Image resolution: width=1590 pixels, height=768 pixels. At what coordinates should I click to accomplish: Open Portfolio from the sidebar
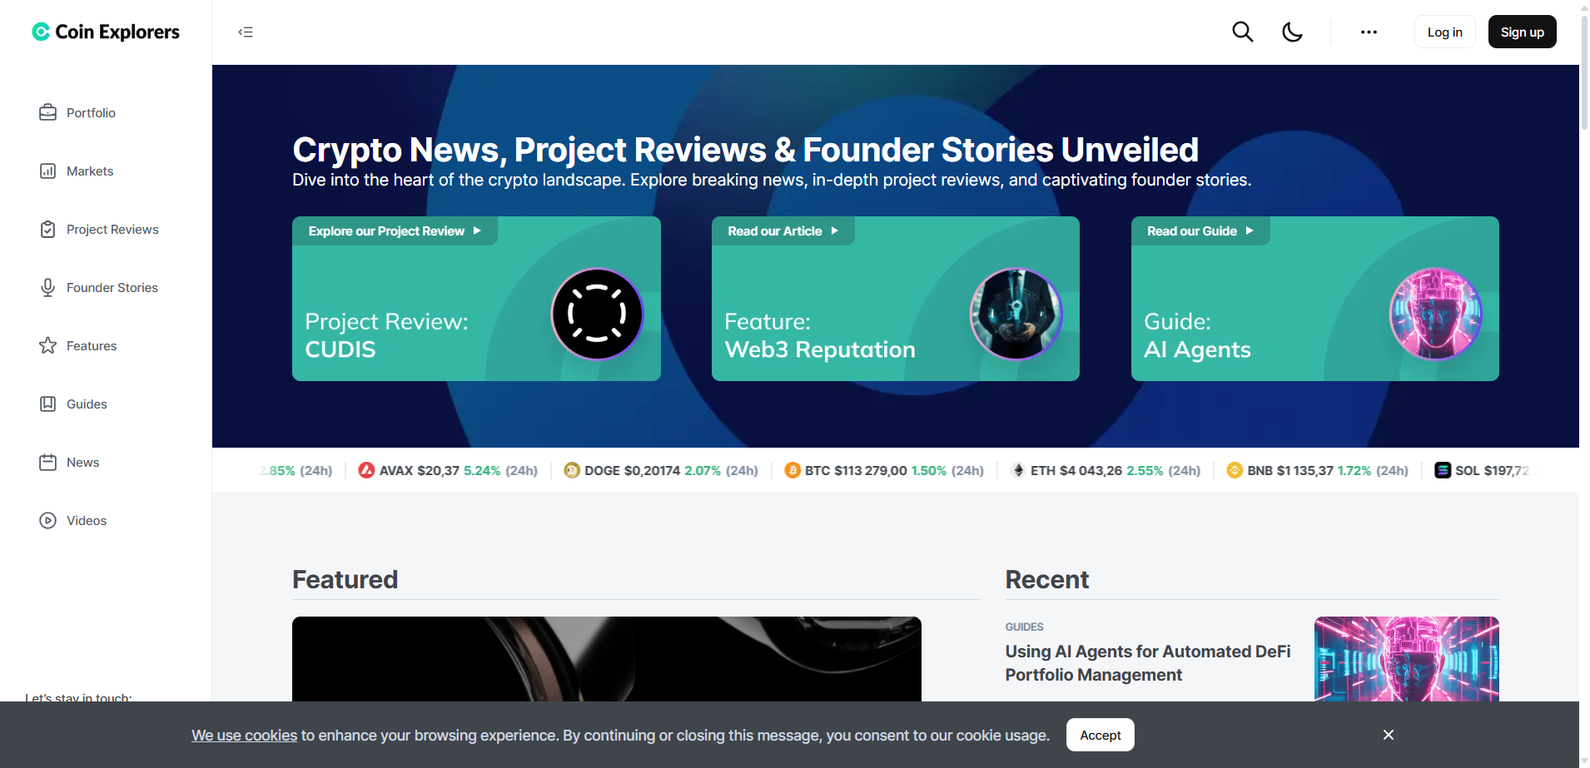coord(91,112)
